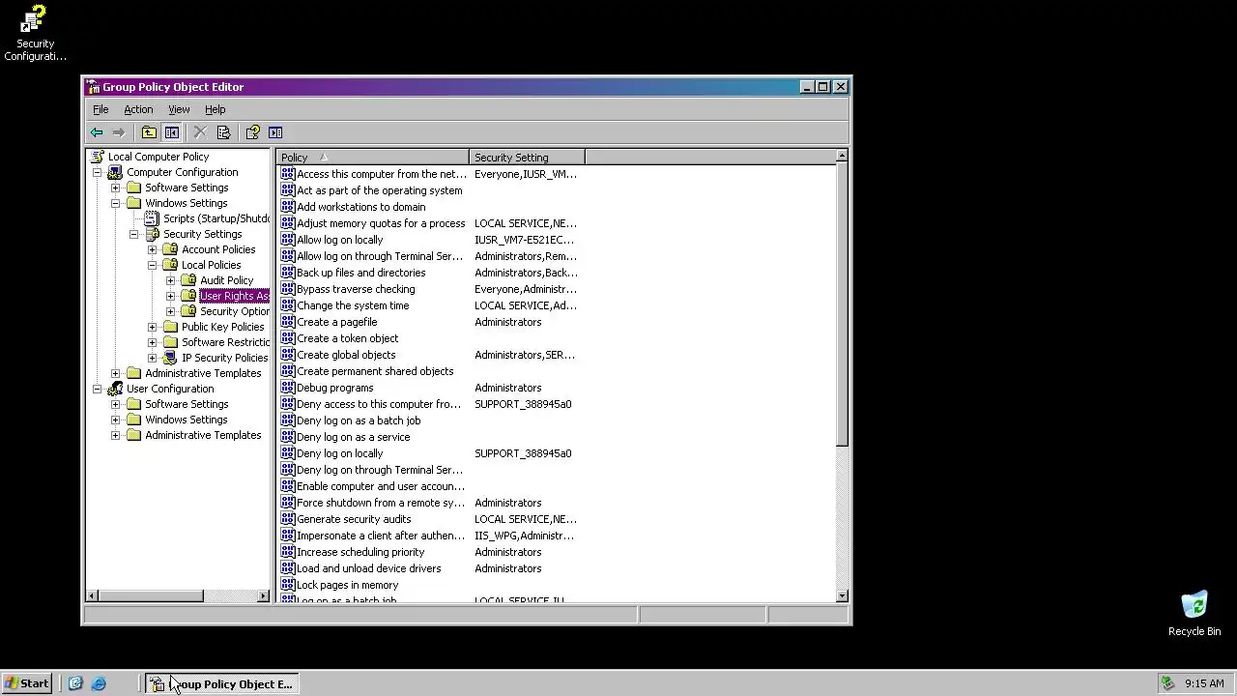Click the Security Setting column header
Screen dimensions: 1237x696
click(527, 158)
